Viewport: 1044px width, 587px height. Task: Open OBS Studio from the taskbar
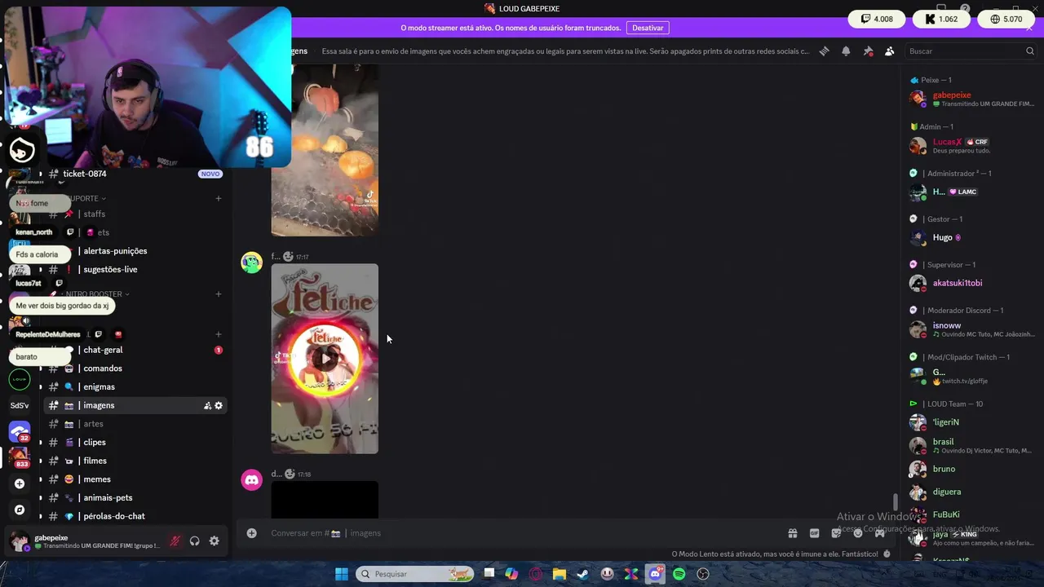tap(703, 574)
